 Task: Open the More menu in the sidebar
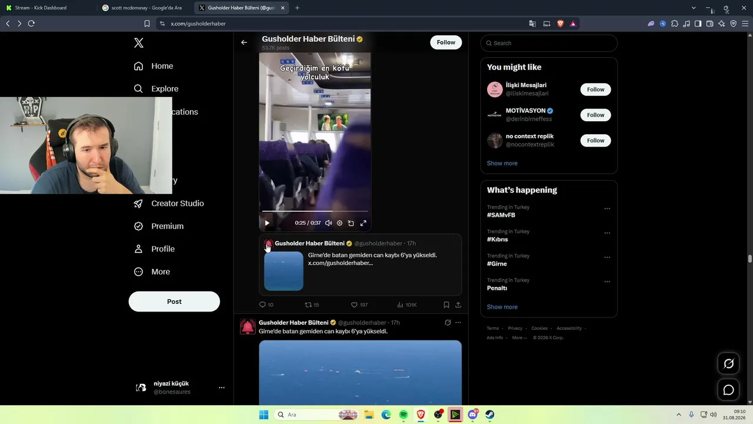pos(152,272)
